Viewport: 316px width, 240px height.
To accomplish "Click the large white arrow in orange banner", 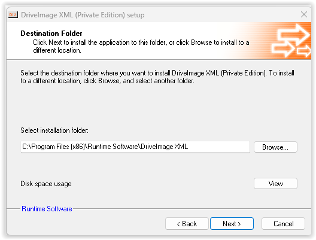I will coord(294,34).
